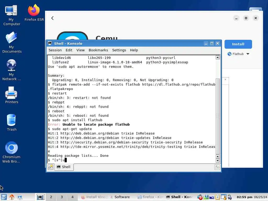Click the terminal prompt input line
Screen dimensions: 268x201
click(131, 160)
